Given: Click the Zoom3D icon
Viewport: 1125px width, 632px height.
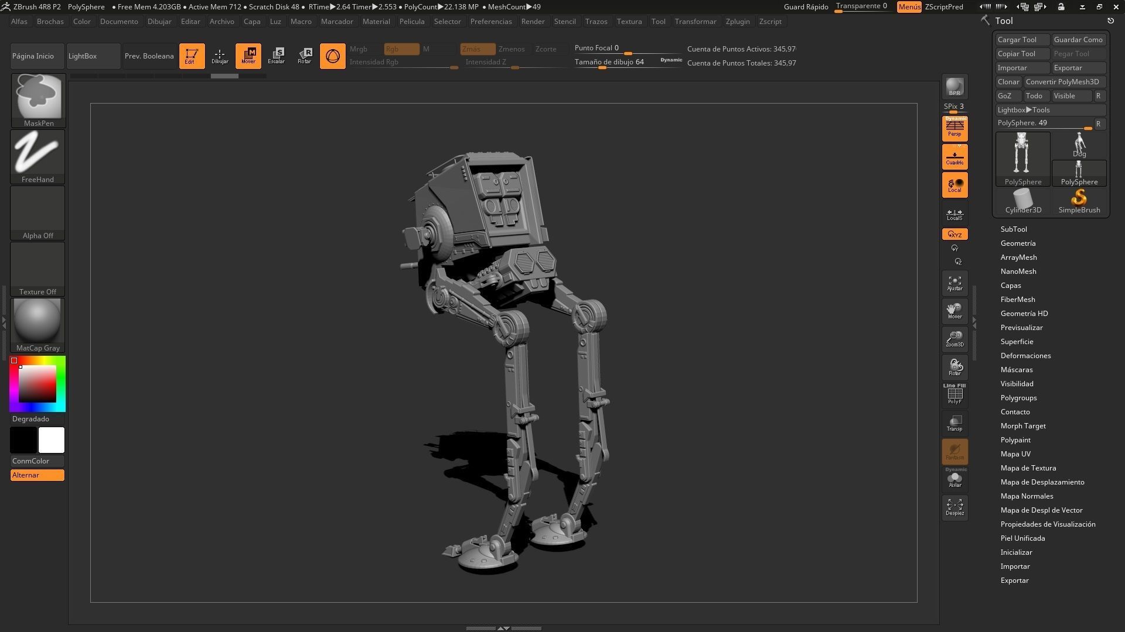Looking at the screenshot, I should pyautogui.click(x=954, y=339).
